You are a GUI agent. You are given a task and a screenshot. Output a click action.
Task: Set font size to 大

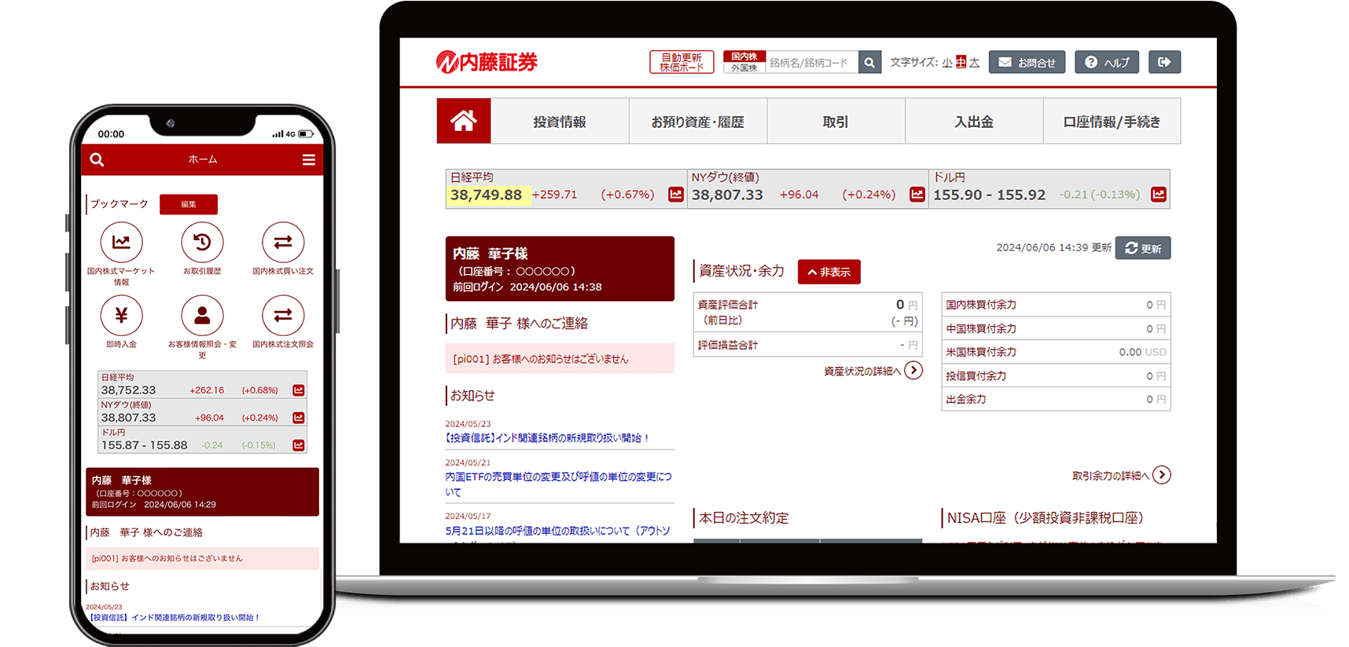tap(974, 63)
